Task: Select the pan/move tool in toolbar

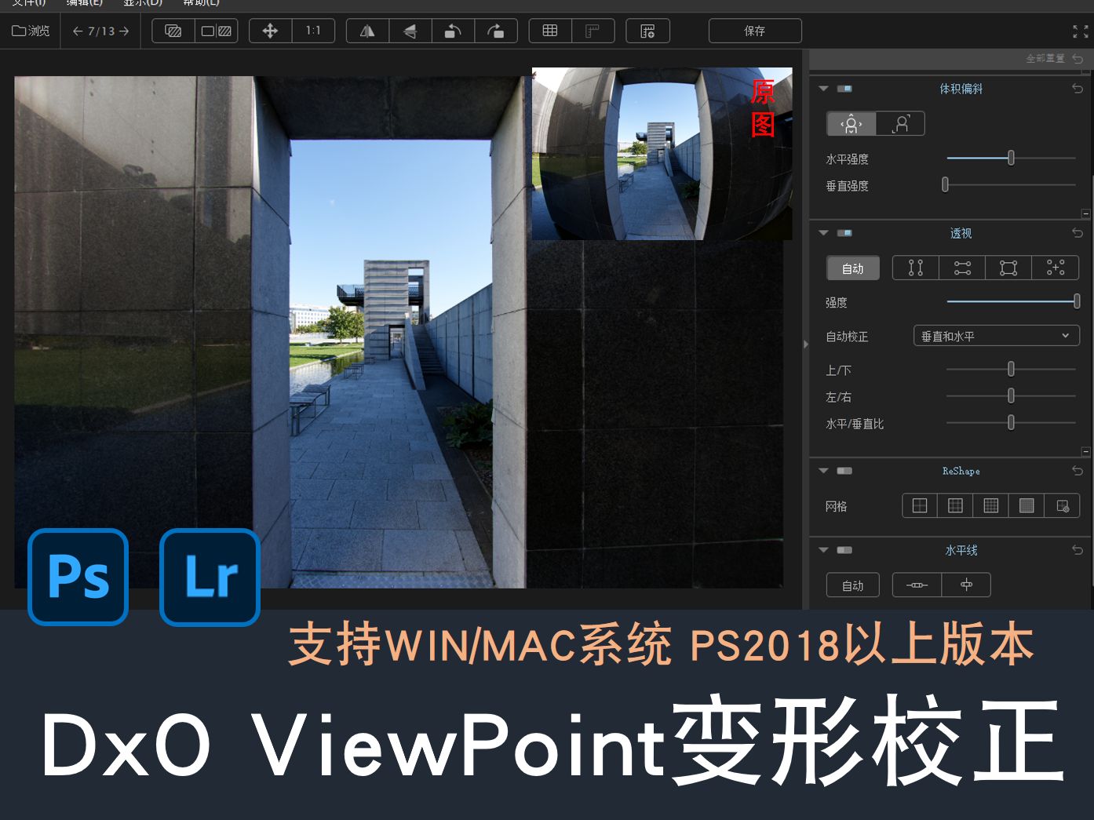Action: (270, 31)
